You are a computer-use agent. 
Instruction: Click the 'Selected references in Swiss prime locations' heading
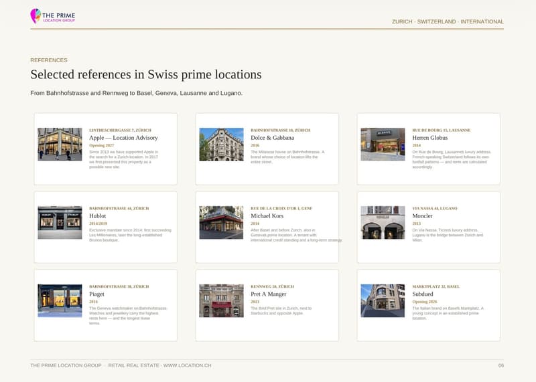point(146,74)
